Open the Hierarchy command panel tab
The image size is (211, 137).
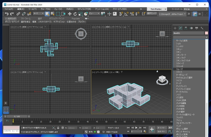click(x=186, y=28)
